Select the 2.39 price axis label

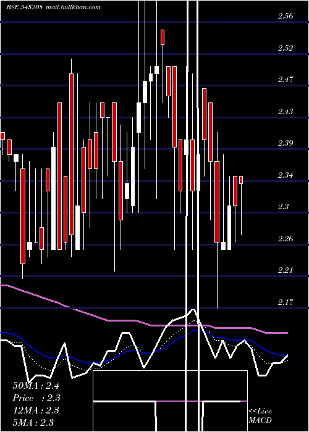coord(286,143)
